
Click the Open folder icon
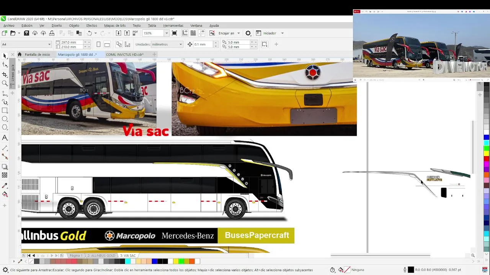point(13,33)
